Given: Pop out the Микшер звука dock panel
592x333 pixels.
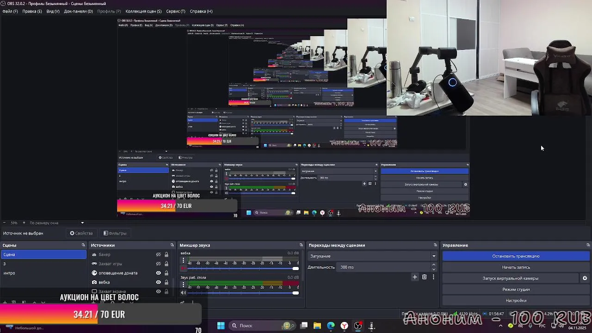Looking at the screenshot, I should pos(301,245).
